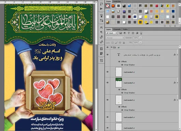Screen dimensions: 181x131
Task: Click Lock image pixels brush icon
Action: pyautogui.click(x=116, y=43)
